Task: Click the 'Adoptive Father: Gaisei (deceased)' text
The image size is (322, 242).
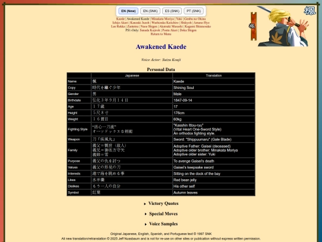Action: click(x=202, y=146)
